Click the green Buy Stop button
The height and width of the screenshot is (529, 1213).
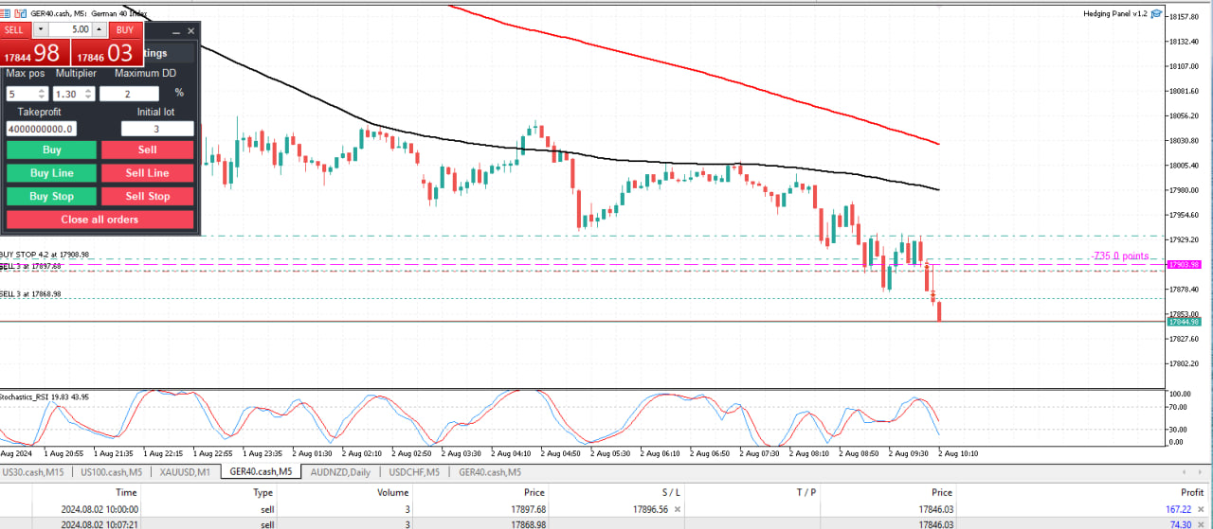[x=51, y=196]
